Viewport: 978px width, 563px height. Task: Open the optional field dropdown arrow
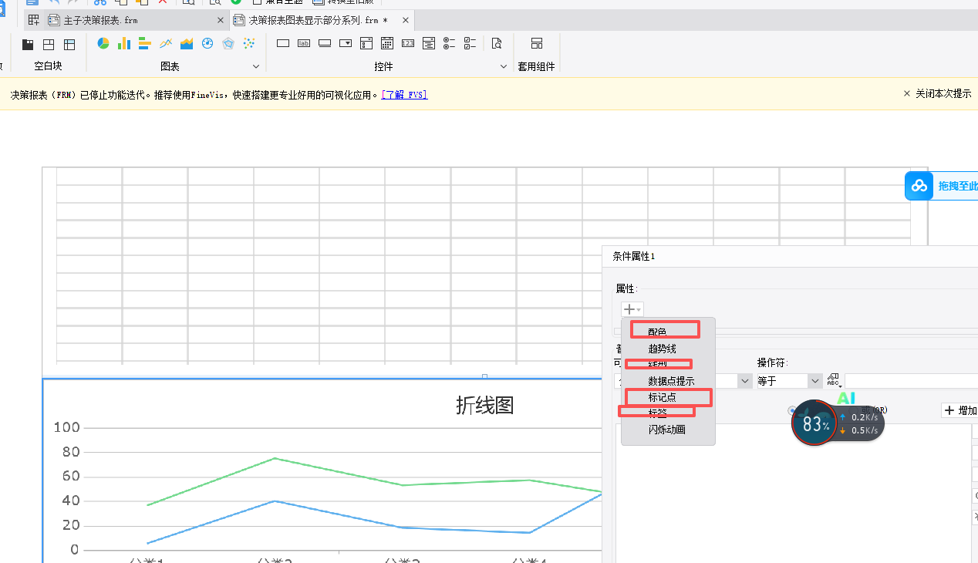[745, 381]
